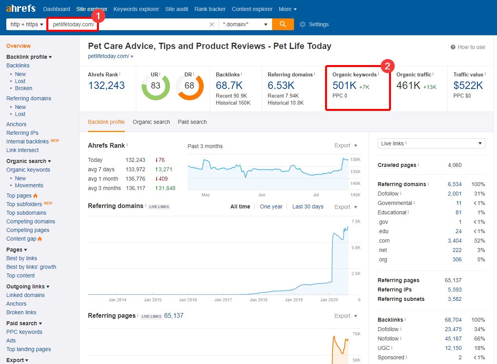Click the 501K Organic keywords value

[x=344, y=85]
